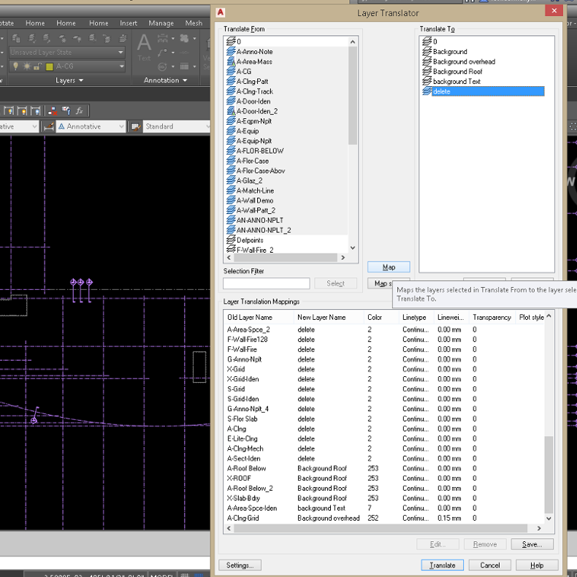The image size is (577, 577).
Task: Click the table style icon beside Standard
Action: point(136,126)
